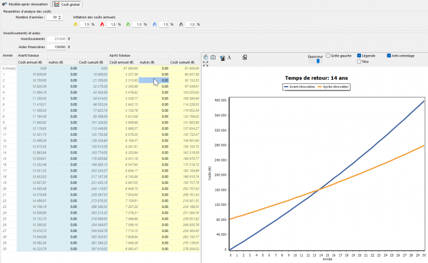
Task: Check the Titre checkbox
Action: tap(360, 61)
